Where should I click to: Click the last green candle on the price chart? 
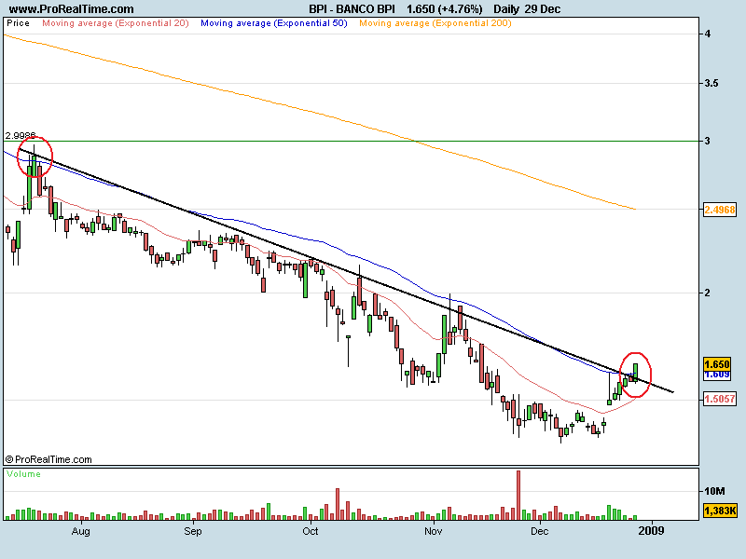coord(636,372)
